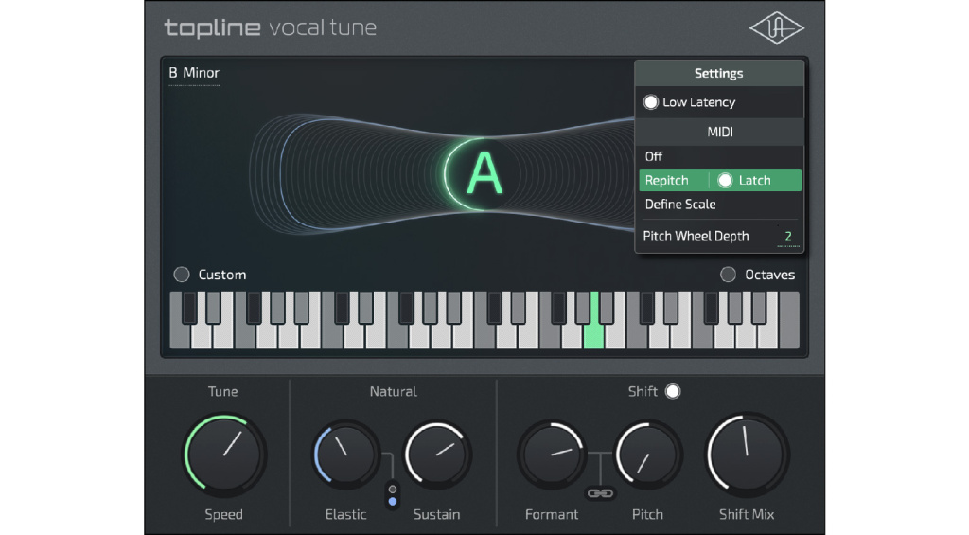Enable the Low Latency toggle
The height and width of the screenshot is (535, 969).
(x=650, y=102)
